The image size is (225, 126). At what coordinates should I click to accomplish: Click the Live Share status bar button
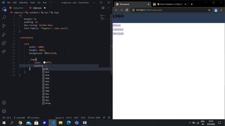pos(33,118)
